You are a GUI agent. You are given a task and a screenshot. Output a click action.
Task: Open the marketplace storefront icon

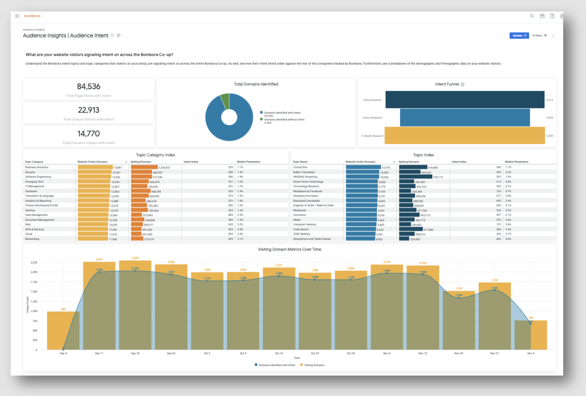point(542,16)
